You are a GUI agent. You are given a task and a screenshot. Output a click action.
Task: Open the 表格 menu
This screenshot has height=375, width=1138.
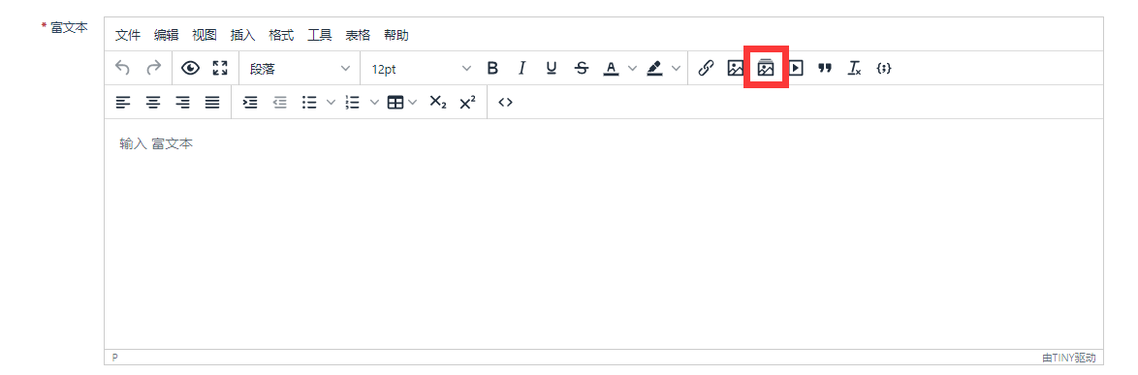coord(358,35)
